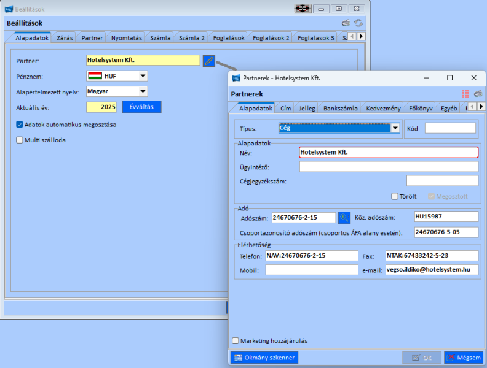Click the Csoportazonosító adószám field

[x=446, y=232]
